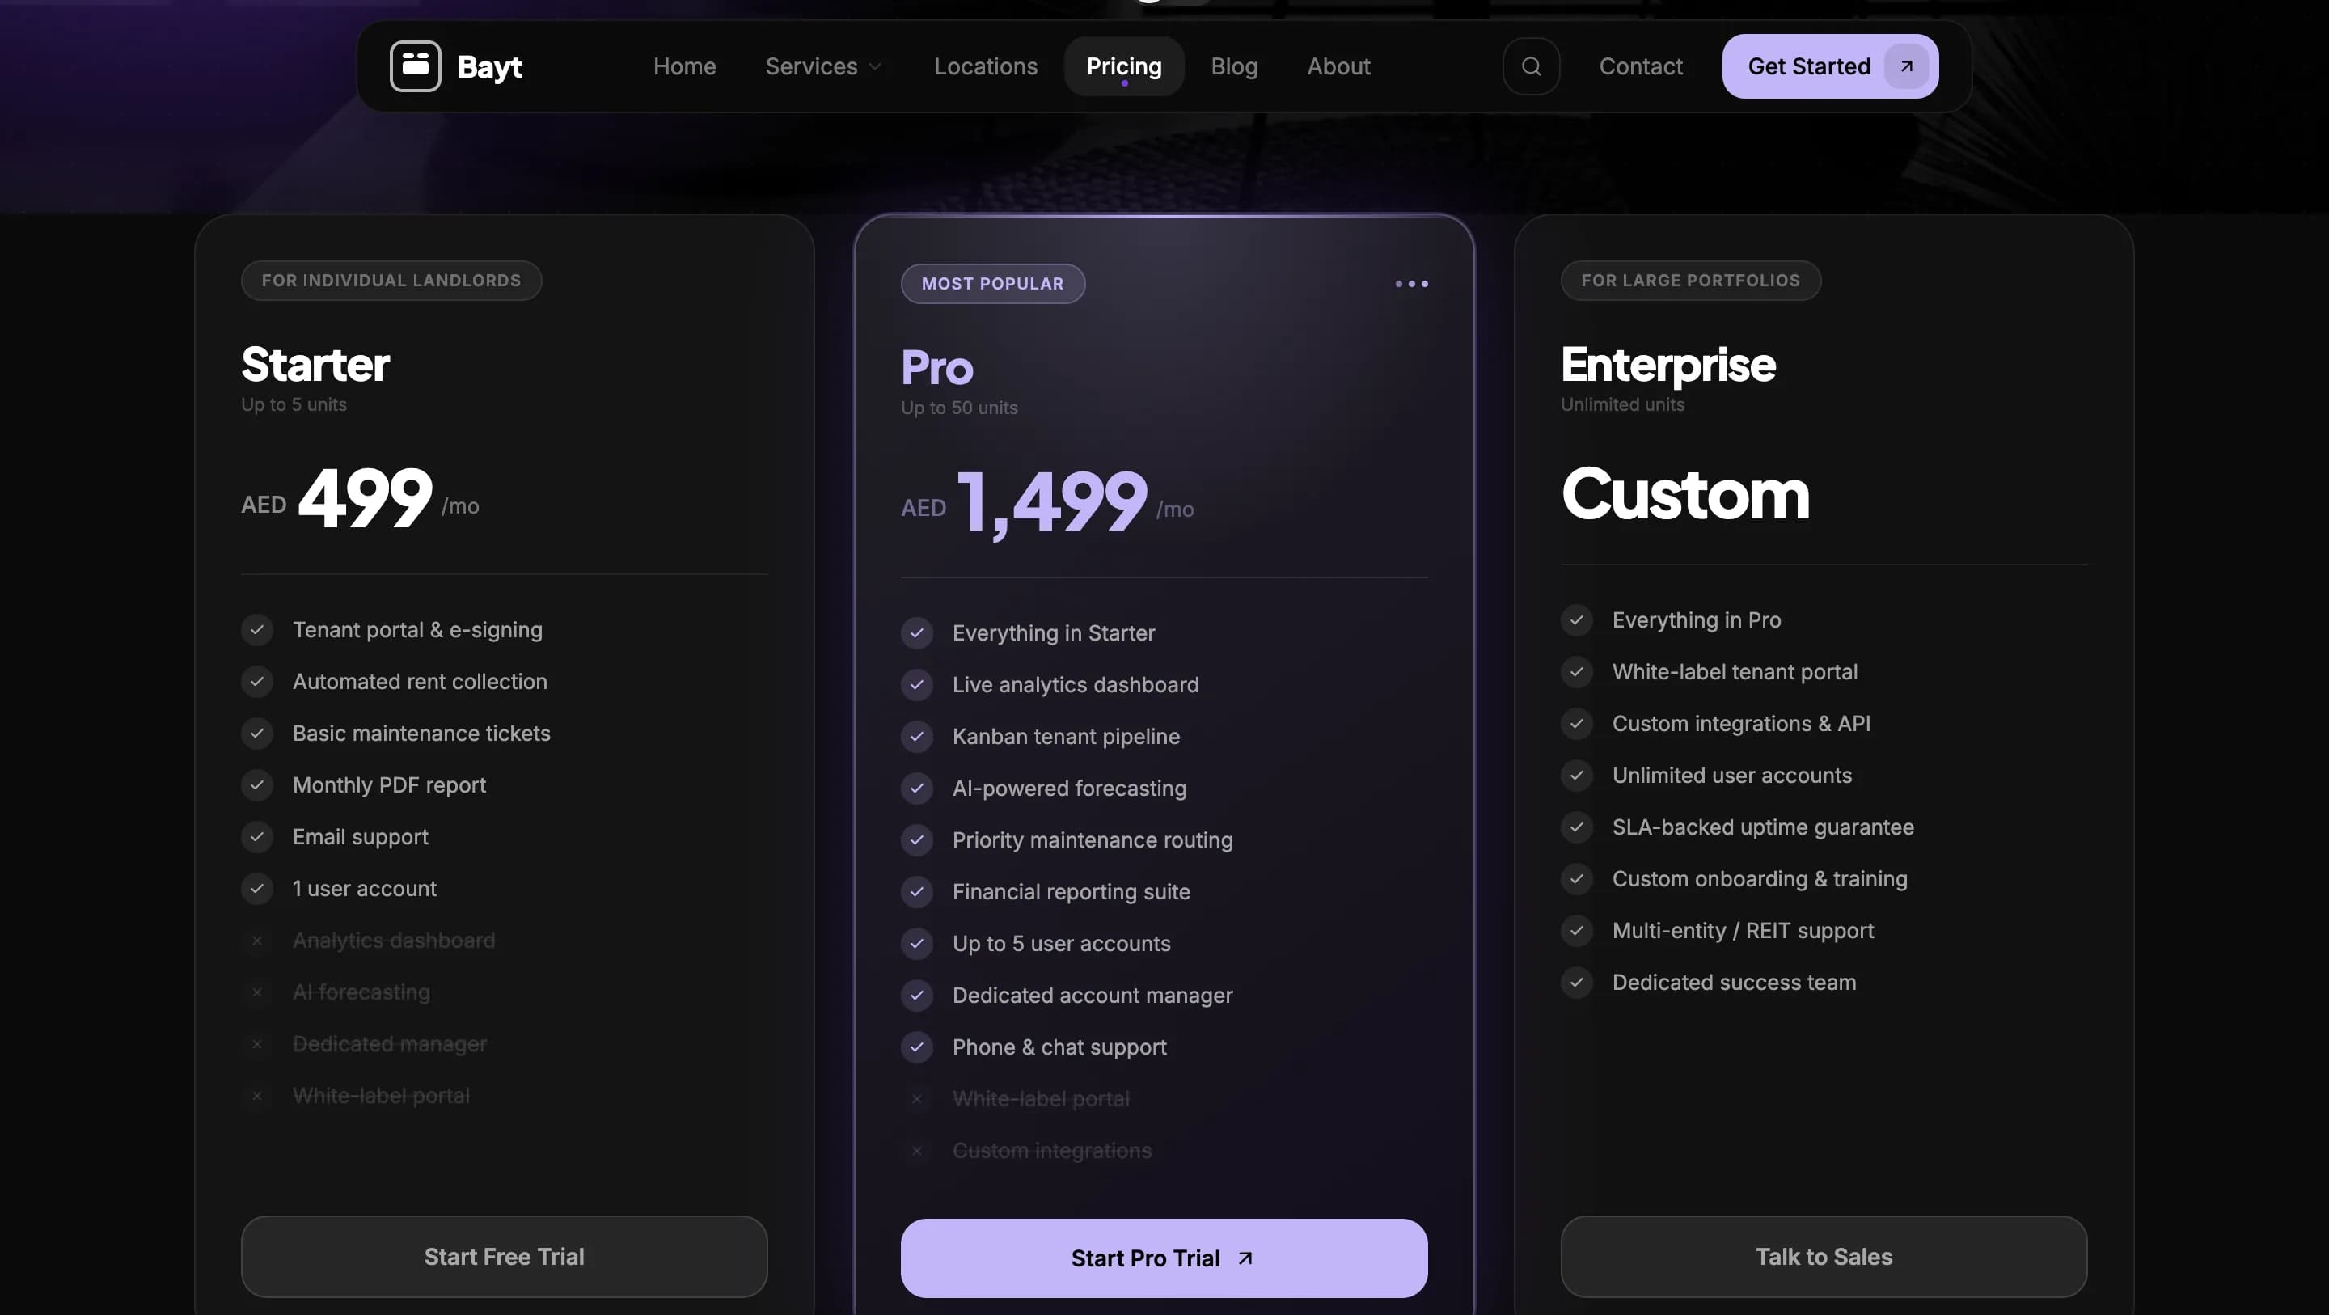Open the Blog page from the navbar
This screenshot has width=2329, height=1315.
1234,66
